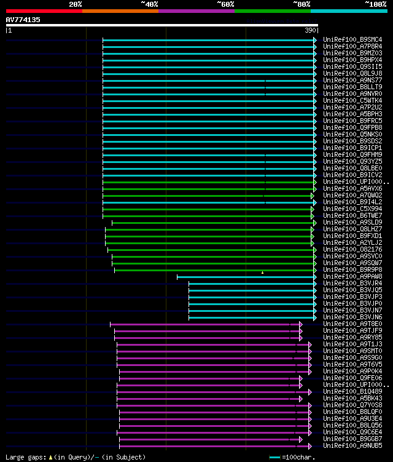Click the UniRef100_Q7Y0S8 label

pyautogui.click(x=352, y=405)
